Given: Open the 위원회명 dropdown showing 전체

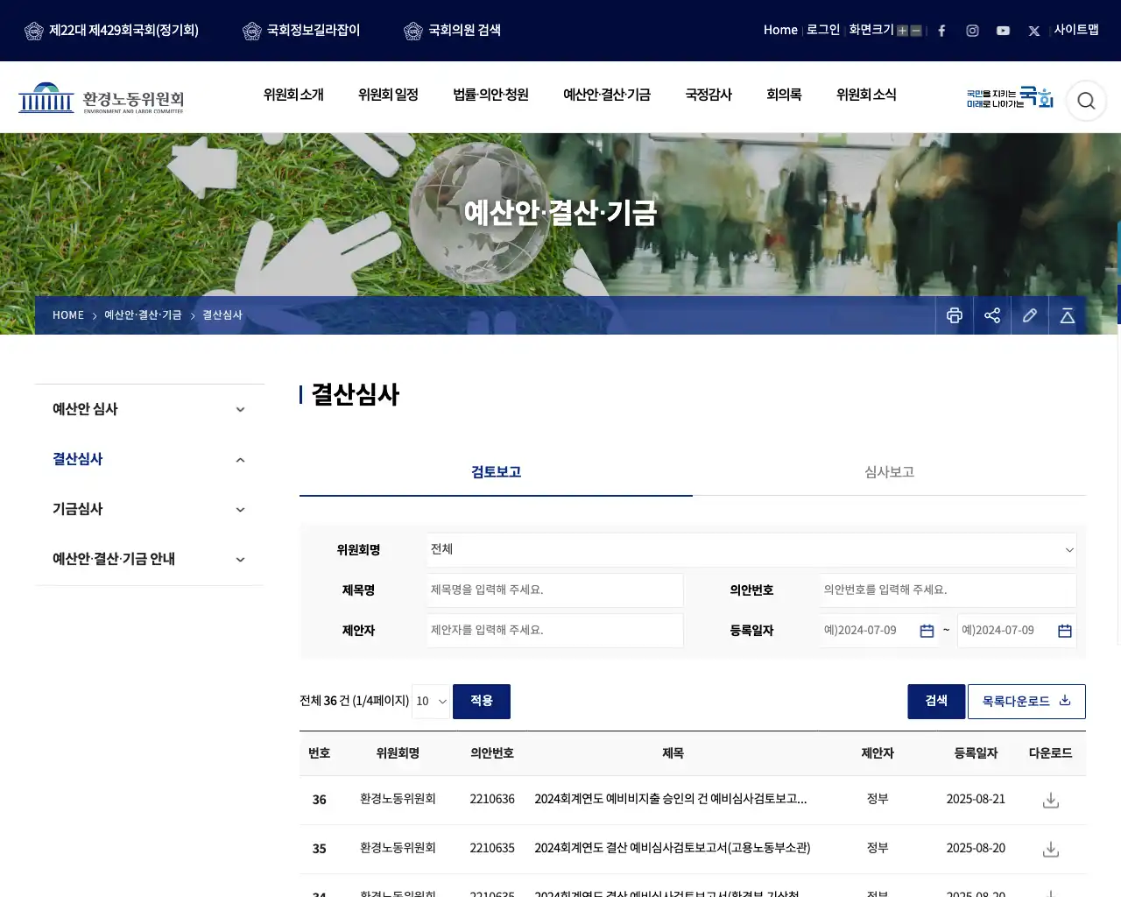Looking at the screenshot, I should coord(751,550).
